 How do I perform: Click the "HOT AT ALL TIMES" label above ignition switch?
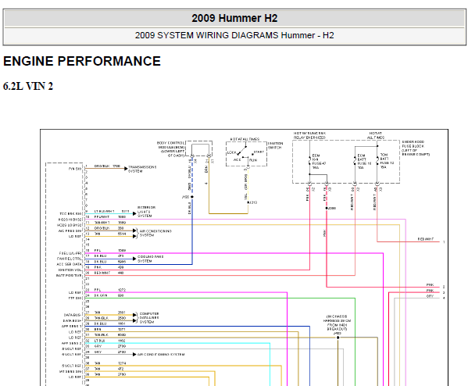(245, 139)
